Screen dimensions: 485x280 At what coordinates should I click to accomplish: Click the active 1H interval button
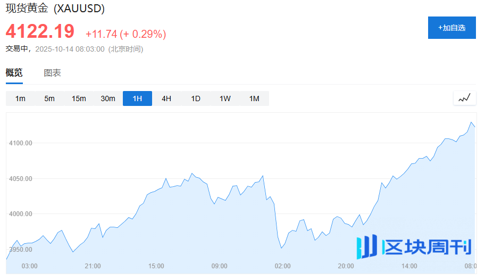(x=137, y=98)
